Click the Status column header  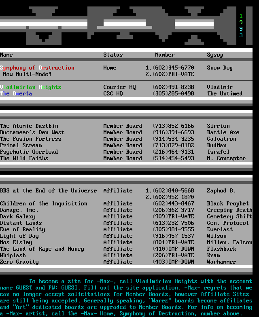pyautogui.click(x=113, y=55)
